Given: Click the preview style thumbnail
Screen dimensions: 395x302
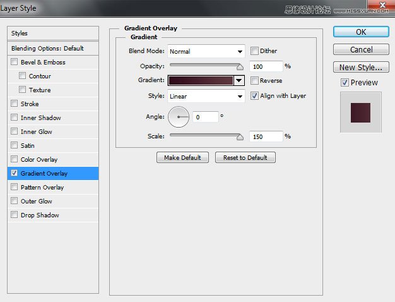Looking at the screenshot, I should (360, 112).
